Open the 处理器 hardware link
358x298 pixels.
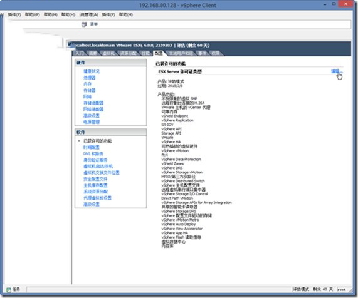[89, 78]
